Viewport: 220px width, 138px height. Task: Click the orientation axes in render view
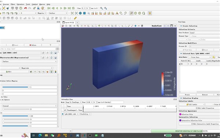tap(69, 86)
